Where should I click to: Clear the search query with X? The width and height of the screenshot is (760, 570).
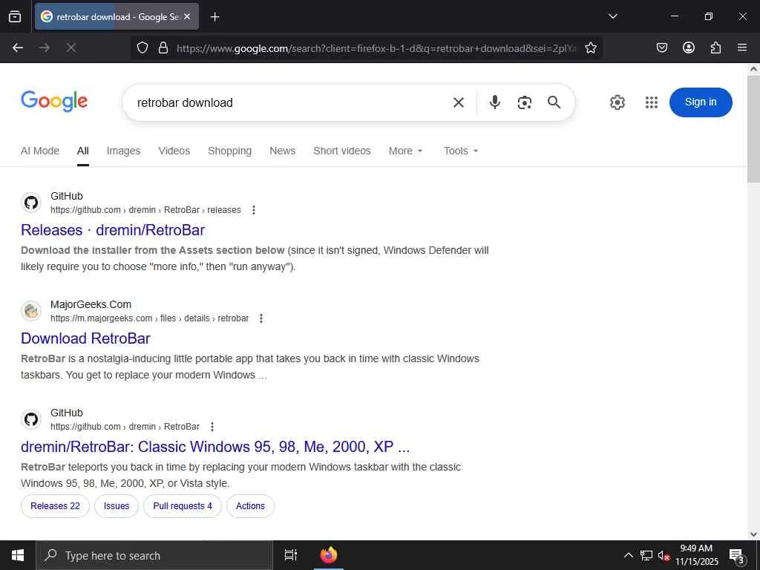pyautogui.click(x=459, y=102)
